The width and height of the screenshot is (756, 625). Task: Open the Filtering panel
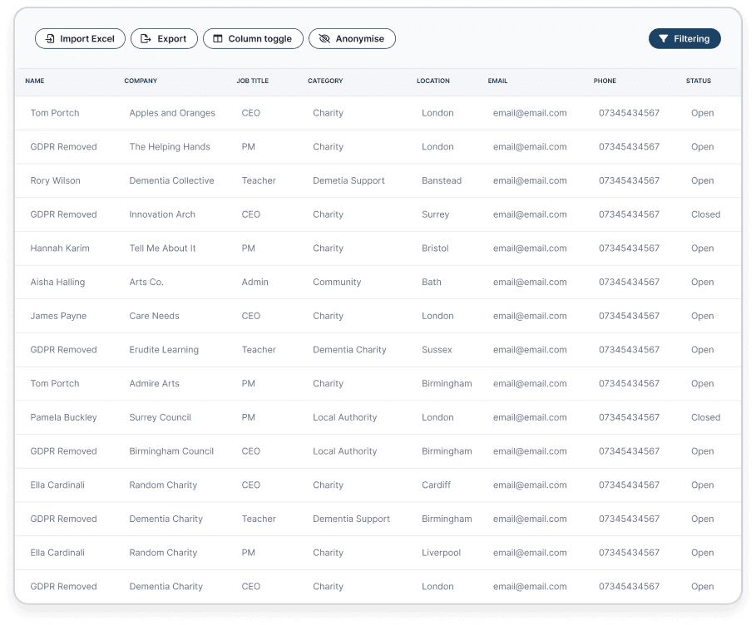tap(684, 38)
